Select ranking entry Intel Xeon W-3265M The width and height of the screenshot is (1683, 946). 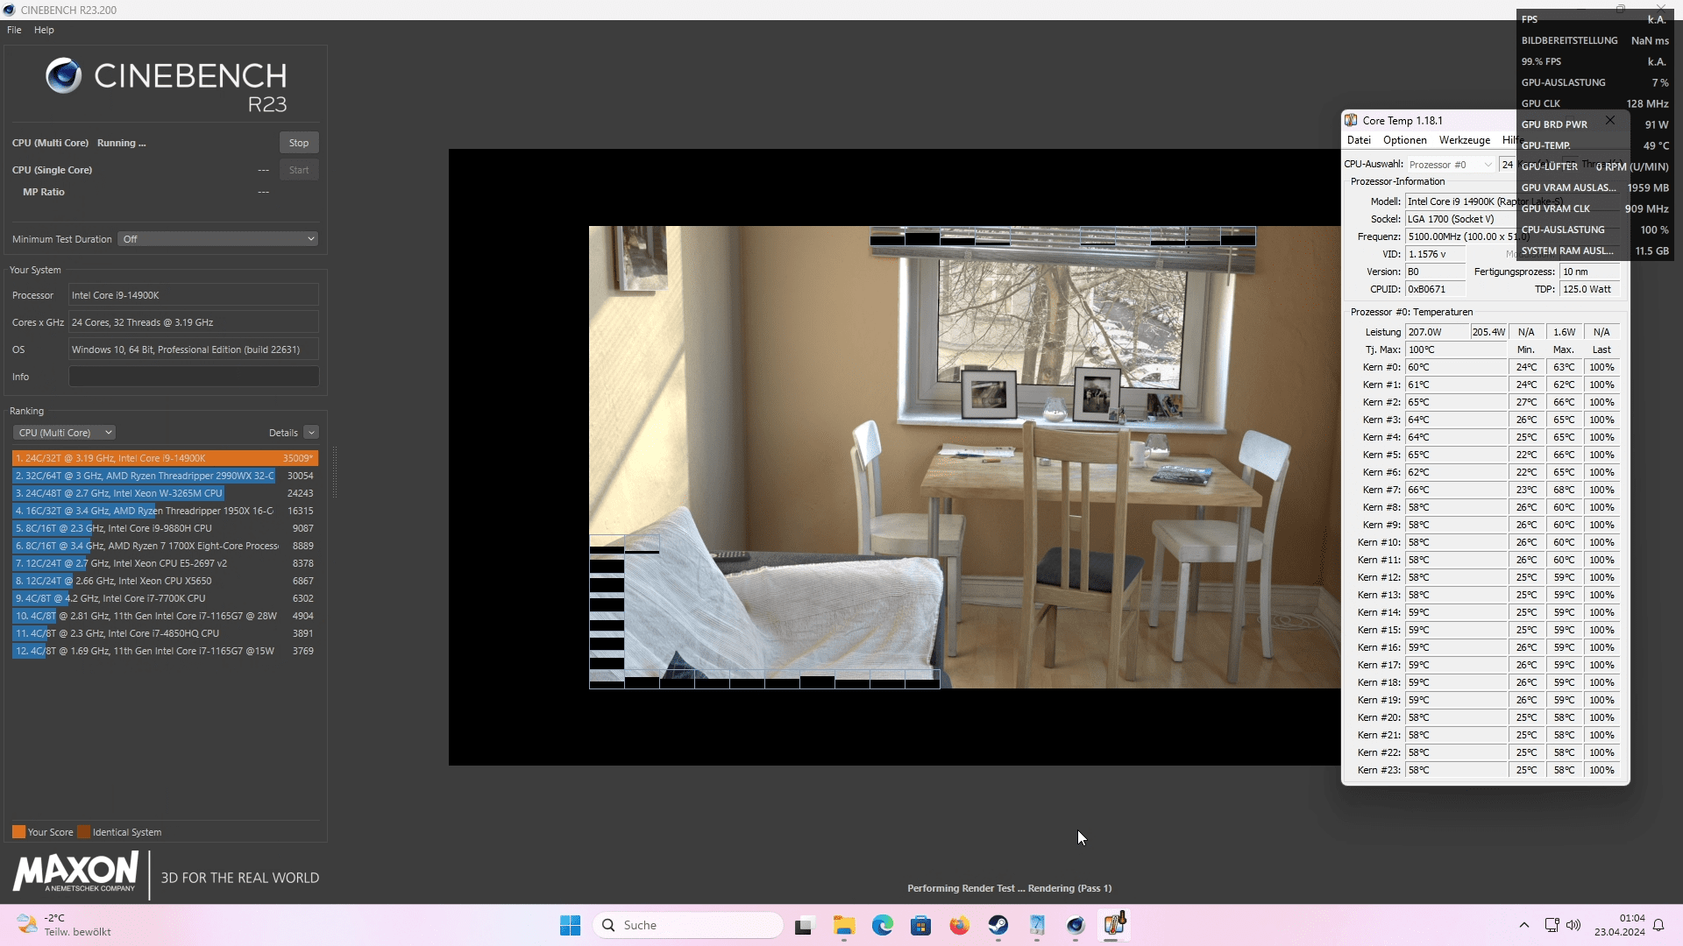tap(165, 493)
